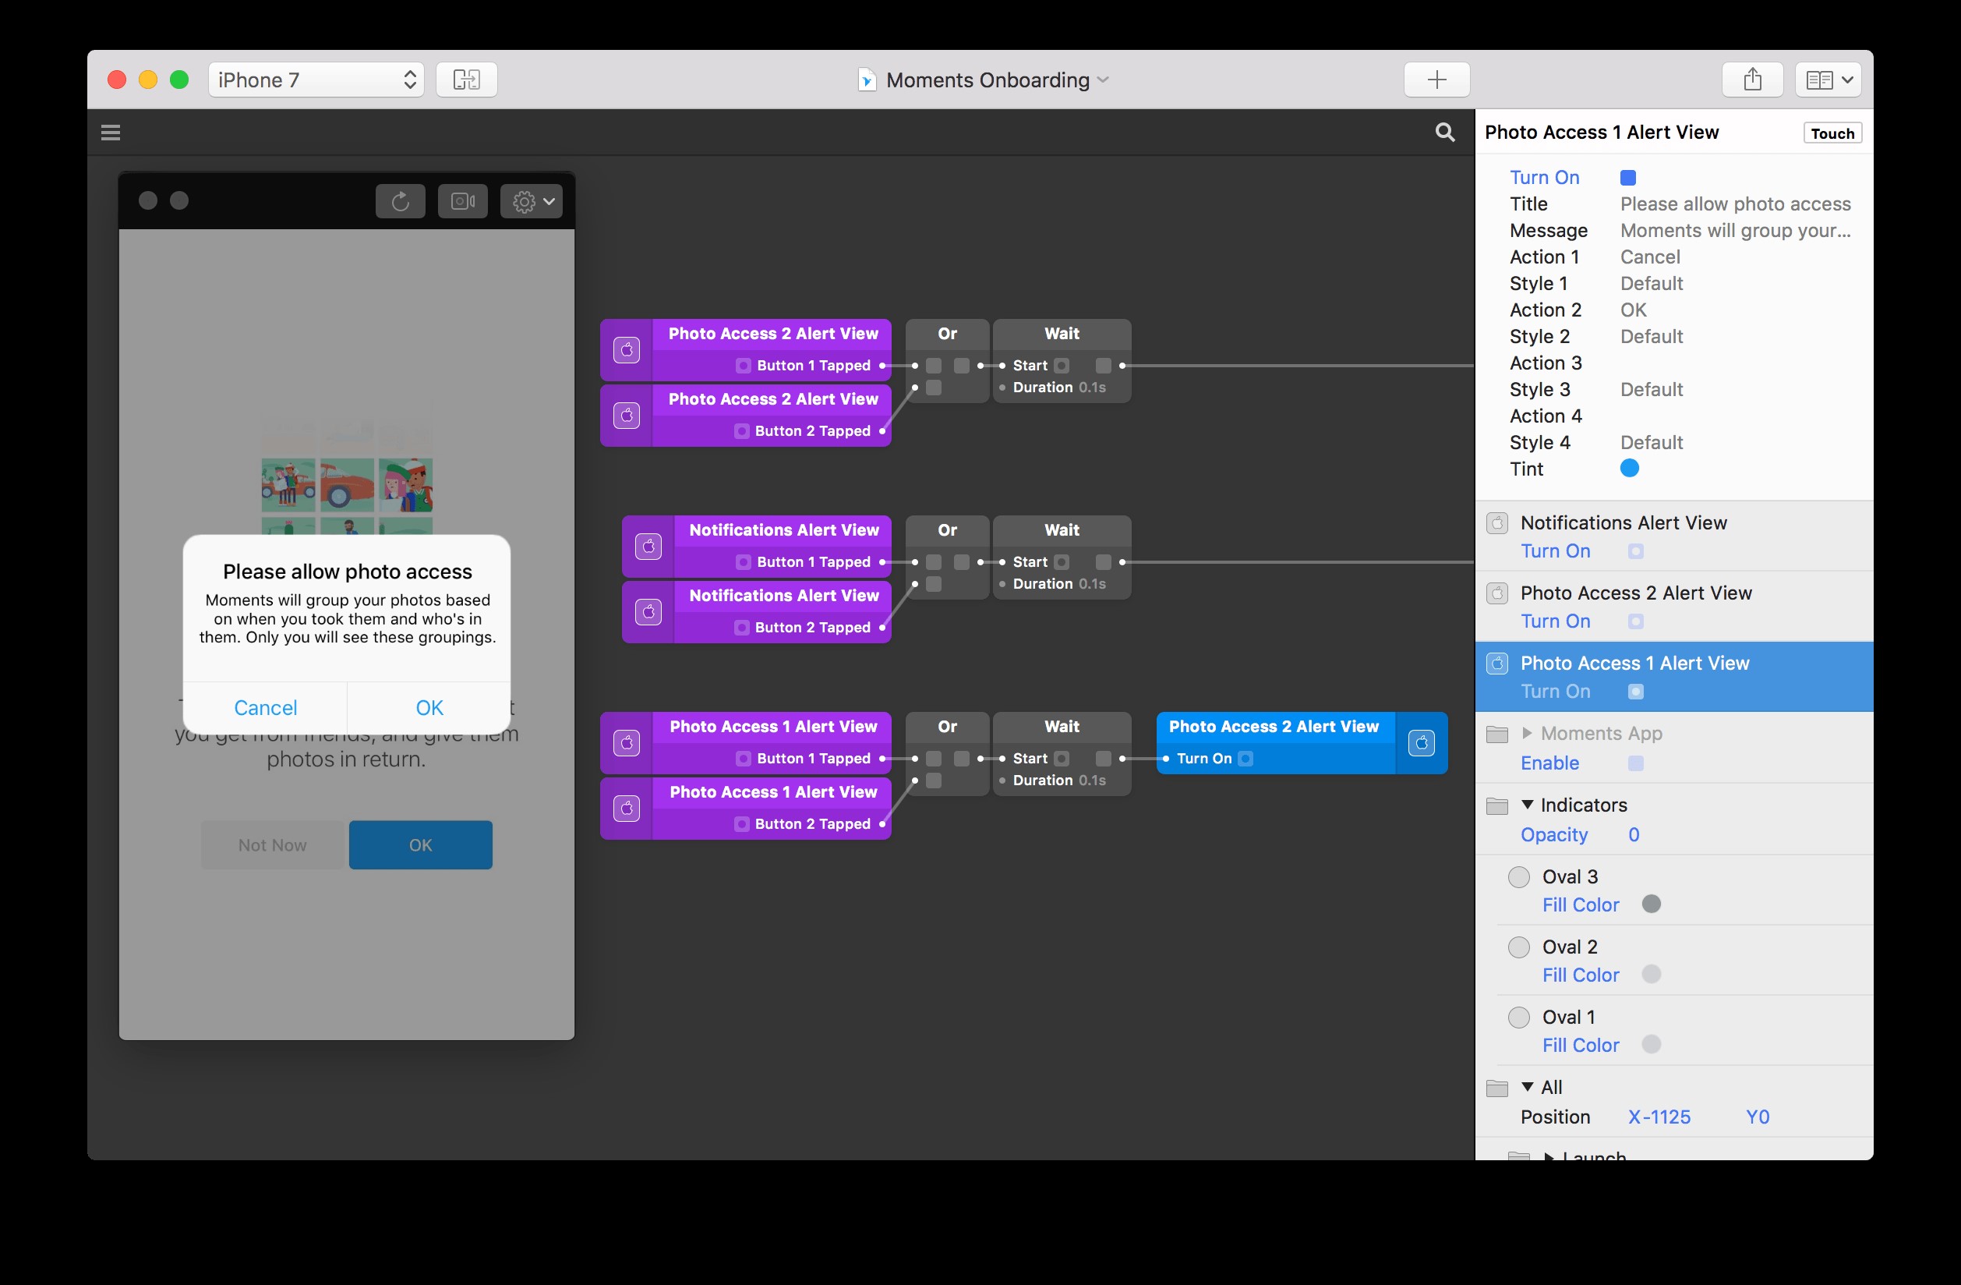Click the record video camera icon

[x=462, y=201]
